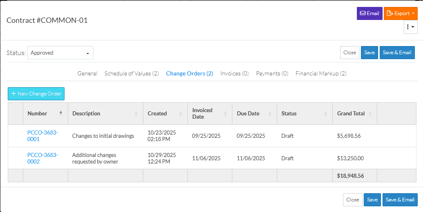
Task: Open the Status dropdown showing Approved
Action: pyautogui.click(x=60, y=53)
